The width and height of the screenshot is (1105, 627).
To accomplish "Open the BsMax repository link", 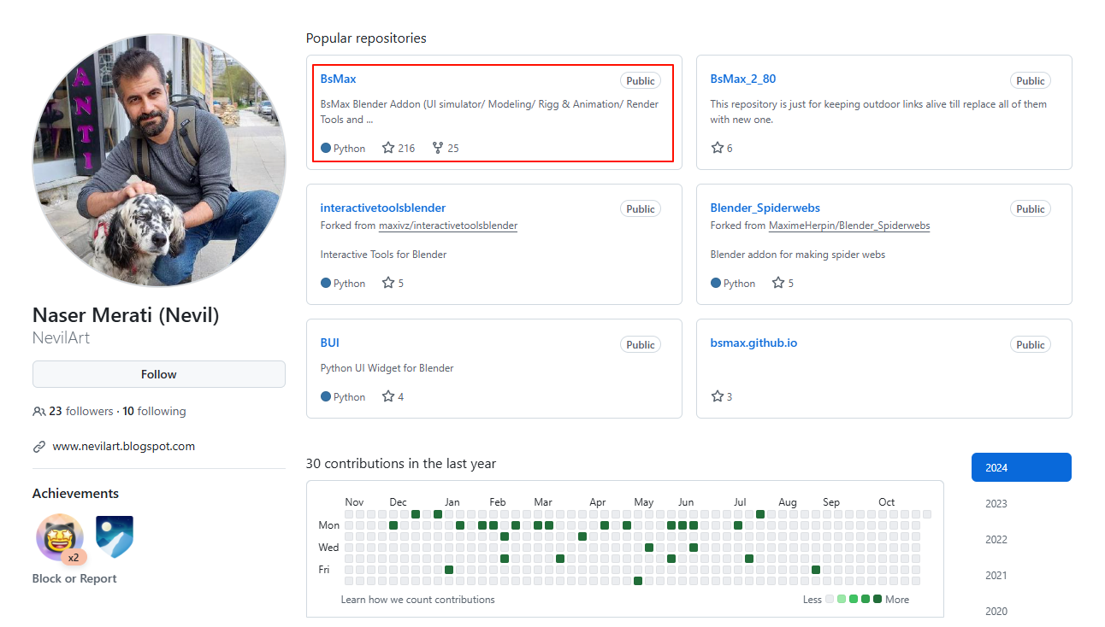I will (x=338, y=79).
